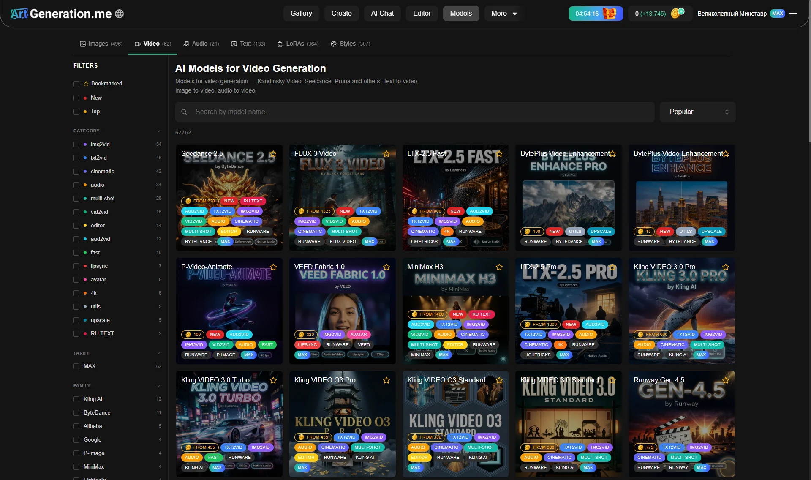Bookmark LTX-2.5 Pro star icon

coord(612,267)
